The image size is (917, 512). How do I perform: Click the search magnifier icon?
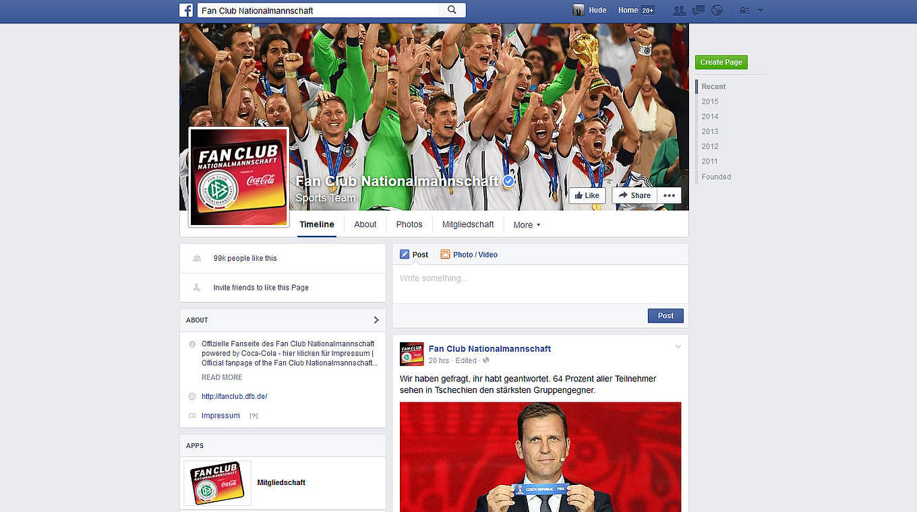(452, 10)
